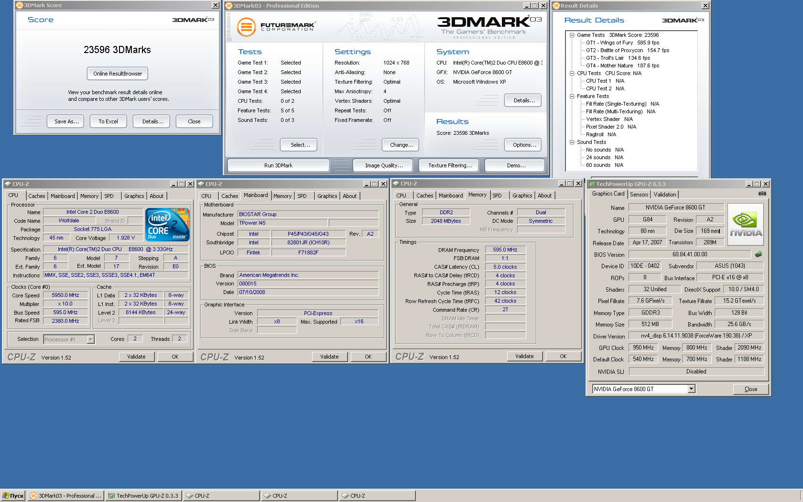
Task: Open Mainboard tab in CPU-Z memory window
Action: (x=451, y=196)
